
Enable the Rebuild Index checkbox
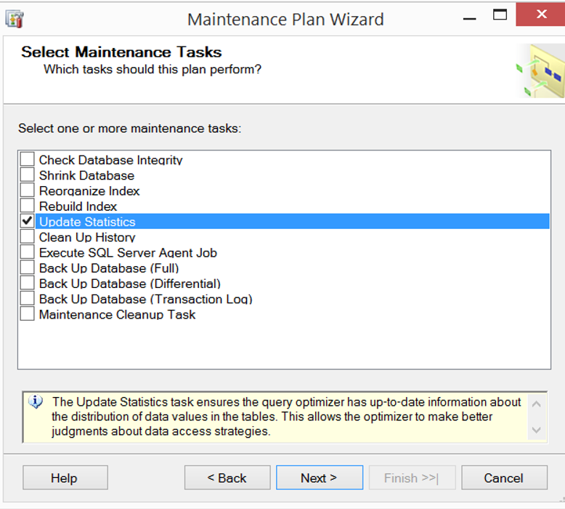[27, 206]
